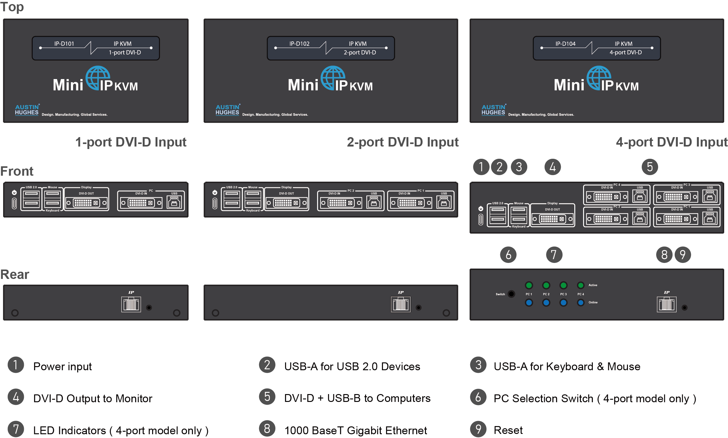Click the globe icon on the IP-D101 top panel

pos(98,78)
